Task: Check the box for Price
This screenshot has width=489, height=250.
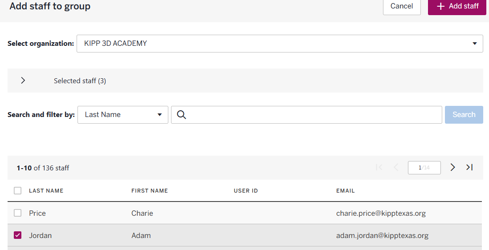Action: point(18,213)
